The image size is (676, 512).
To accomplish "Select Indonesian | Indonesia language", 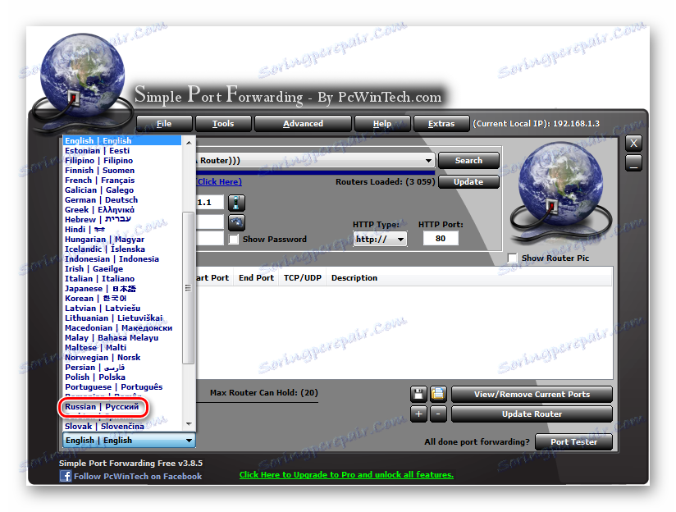I will 122,259.
